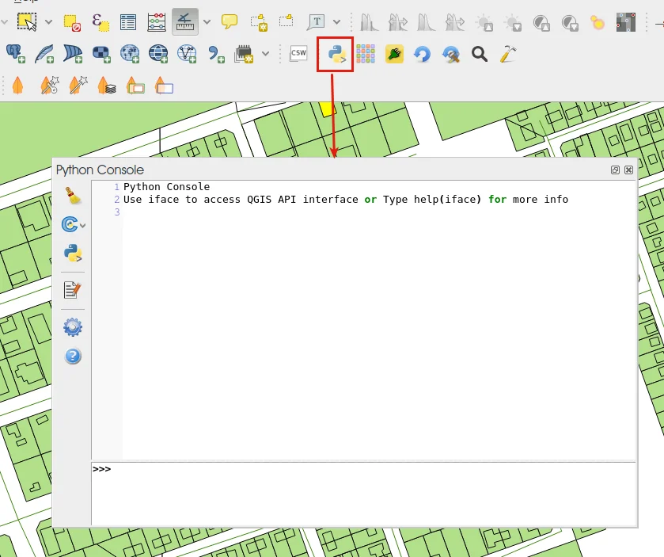Click the Run Command Python icon in console
Image resolution: width=664 pixels, height=557 pixels.
pyautogui.click(x=73, y=254)
